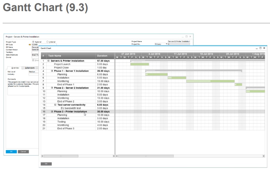Collapse the Servers & Printer Installation root task
Viewport: 270px width, 173px height.
pos(49,61)
